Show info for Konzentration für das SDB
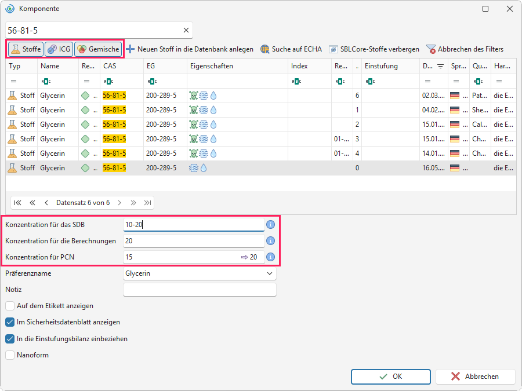This screenshot has width=522, height=391. (271, 225)
